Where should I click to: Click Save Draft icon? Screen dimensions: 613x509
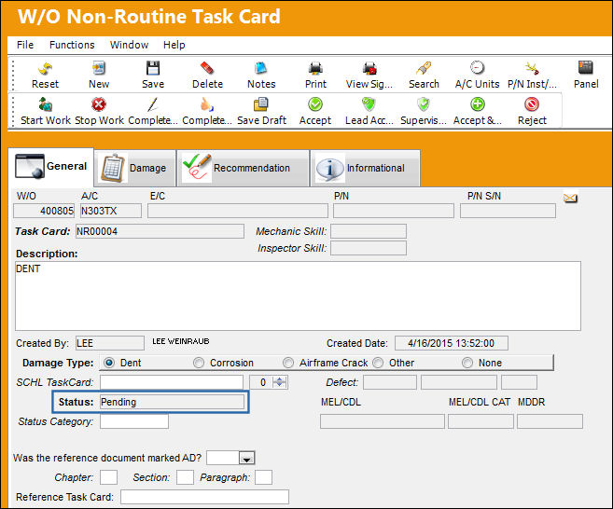click(260, 104)
